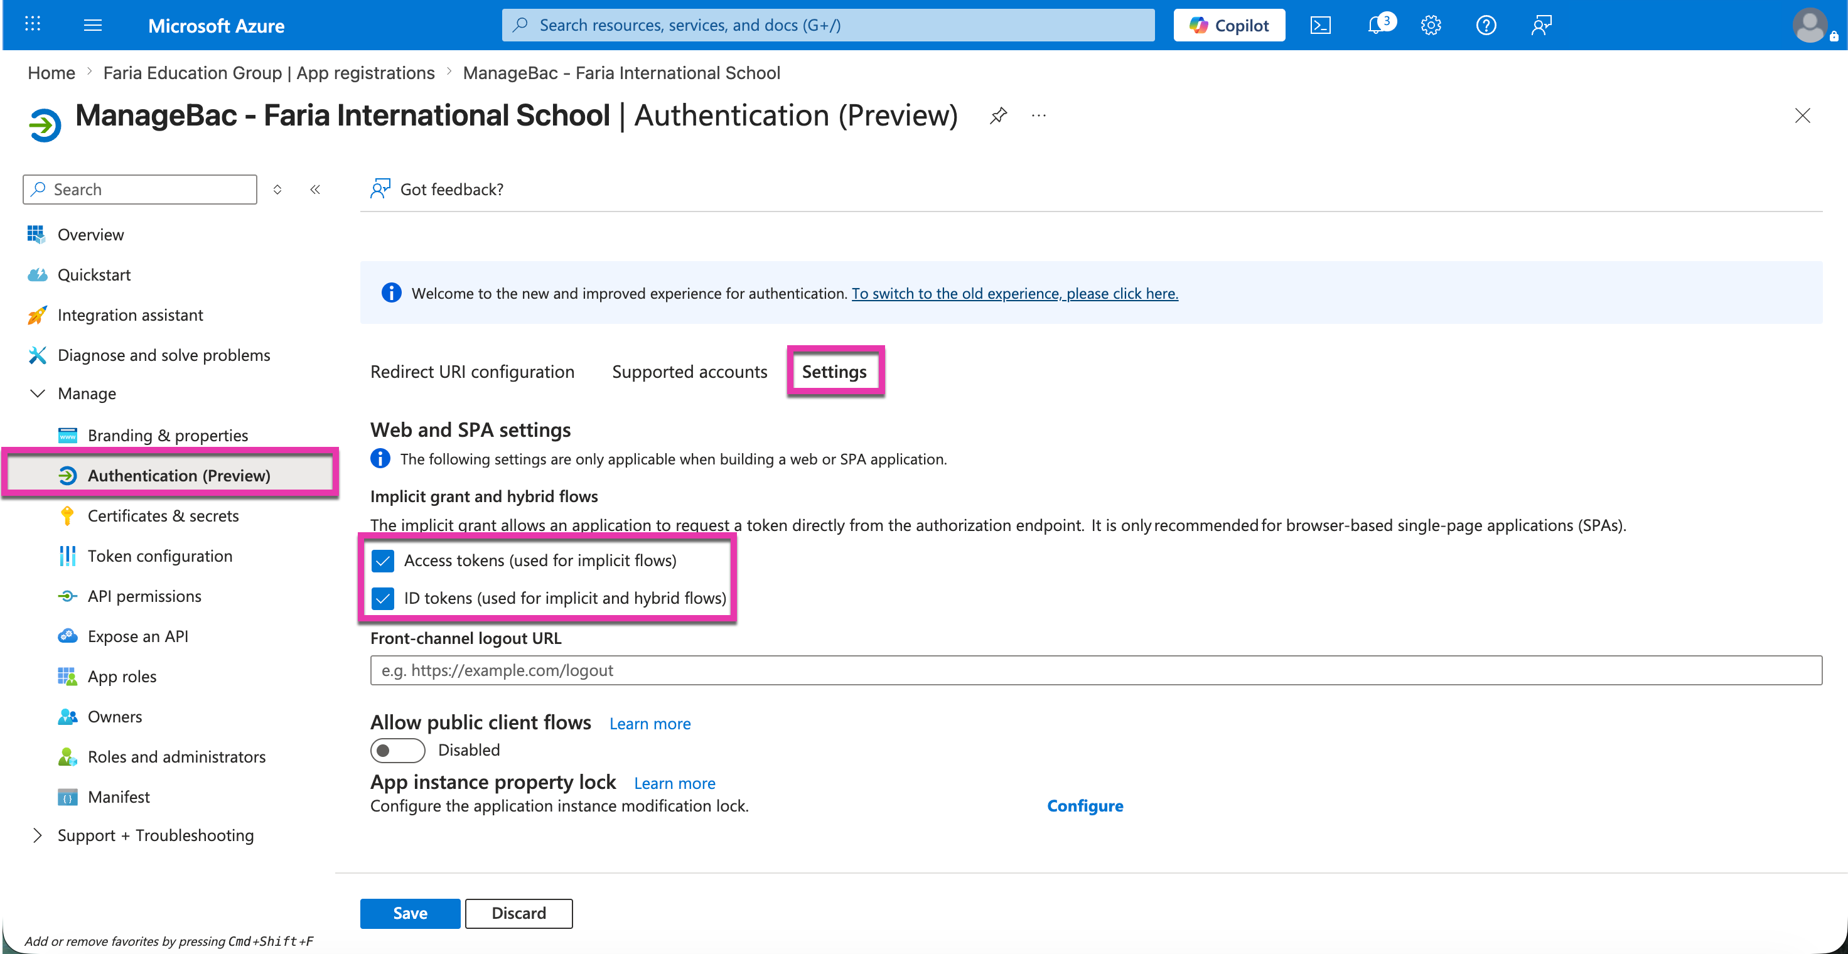Click the expand/collapse all sidebar arrows
1848x954 pixels.
tap(277, 190)
